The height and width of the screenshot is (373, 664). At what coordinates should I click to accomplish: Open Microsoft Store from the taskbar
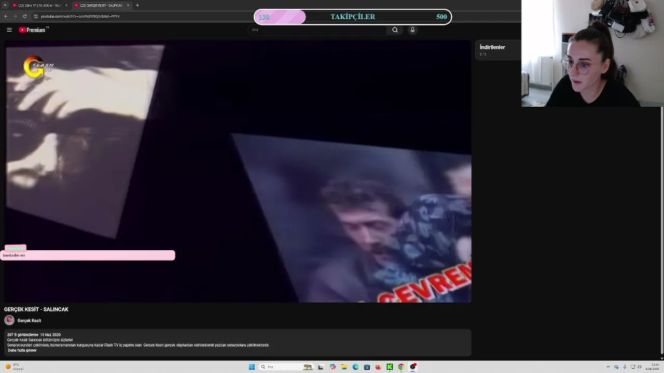click(367, 367)
